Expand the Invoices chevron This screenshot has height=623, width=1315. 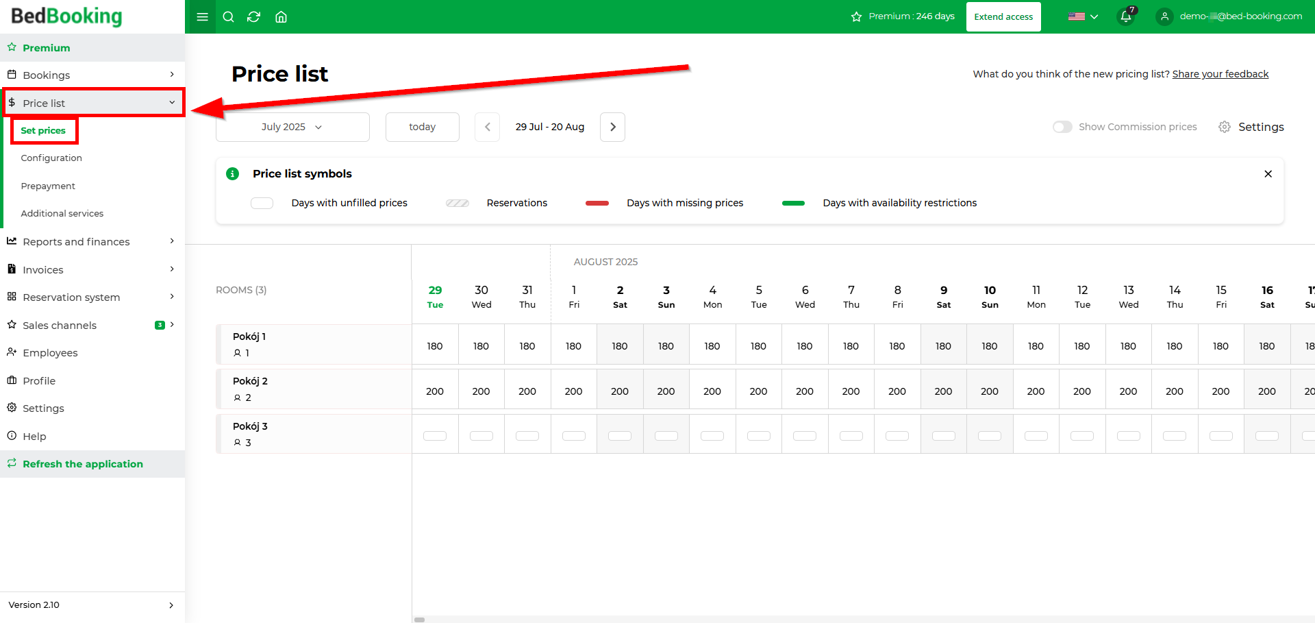click(172, 269)
